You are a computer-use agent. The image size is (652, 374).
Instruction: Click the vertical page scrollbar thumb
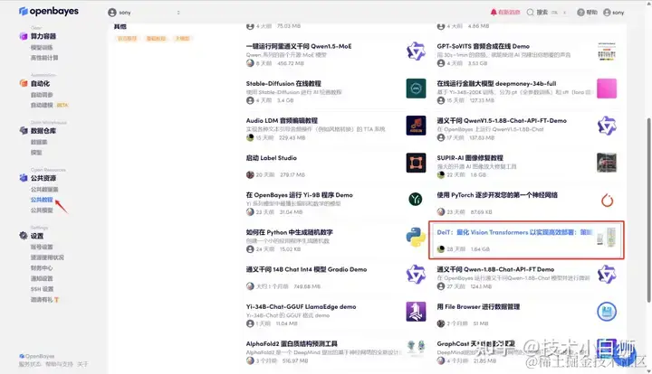[648, 210]
